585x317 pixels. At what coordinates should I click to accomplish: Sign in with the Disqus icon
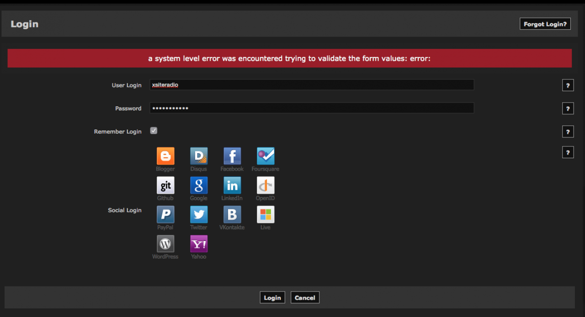point(199,156)
